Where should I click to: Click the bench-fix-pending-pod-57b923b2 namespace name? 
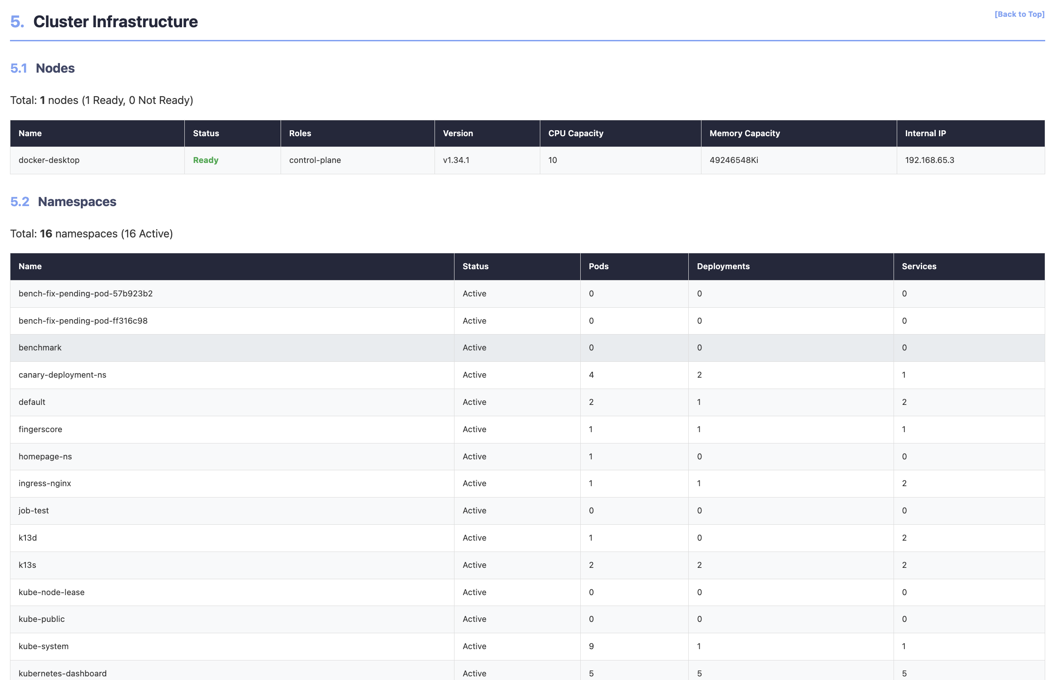click(x=85, y=294)
